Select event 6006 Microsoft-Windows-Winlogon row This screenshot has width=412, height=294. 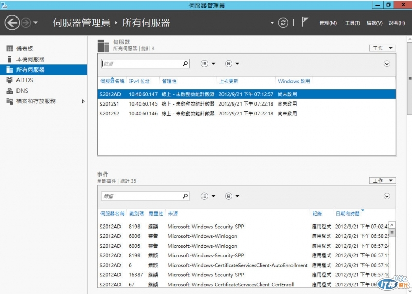244,236
